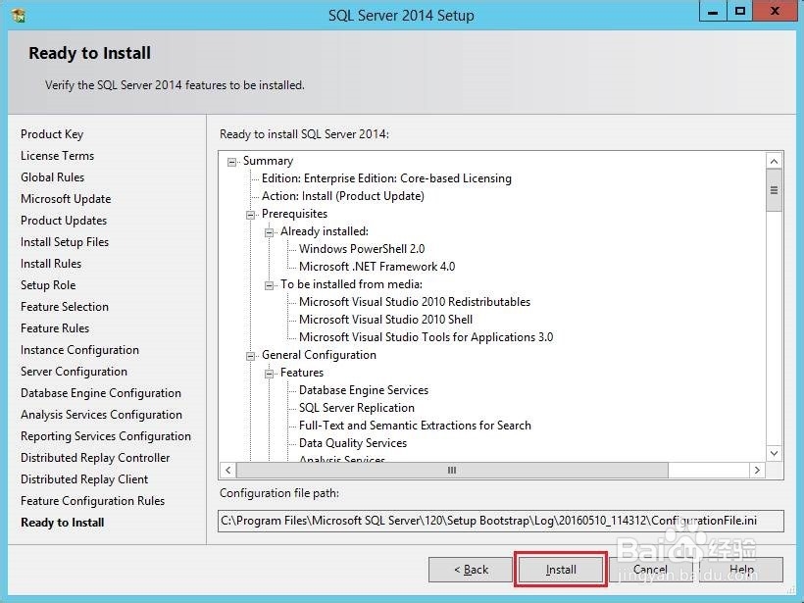Select Analysis Services Configuration step
The image size is (804, 603).
[x=102, y=415]
